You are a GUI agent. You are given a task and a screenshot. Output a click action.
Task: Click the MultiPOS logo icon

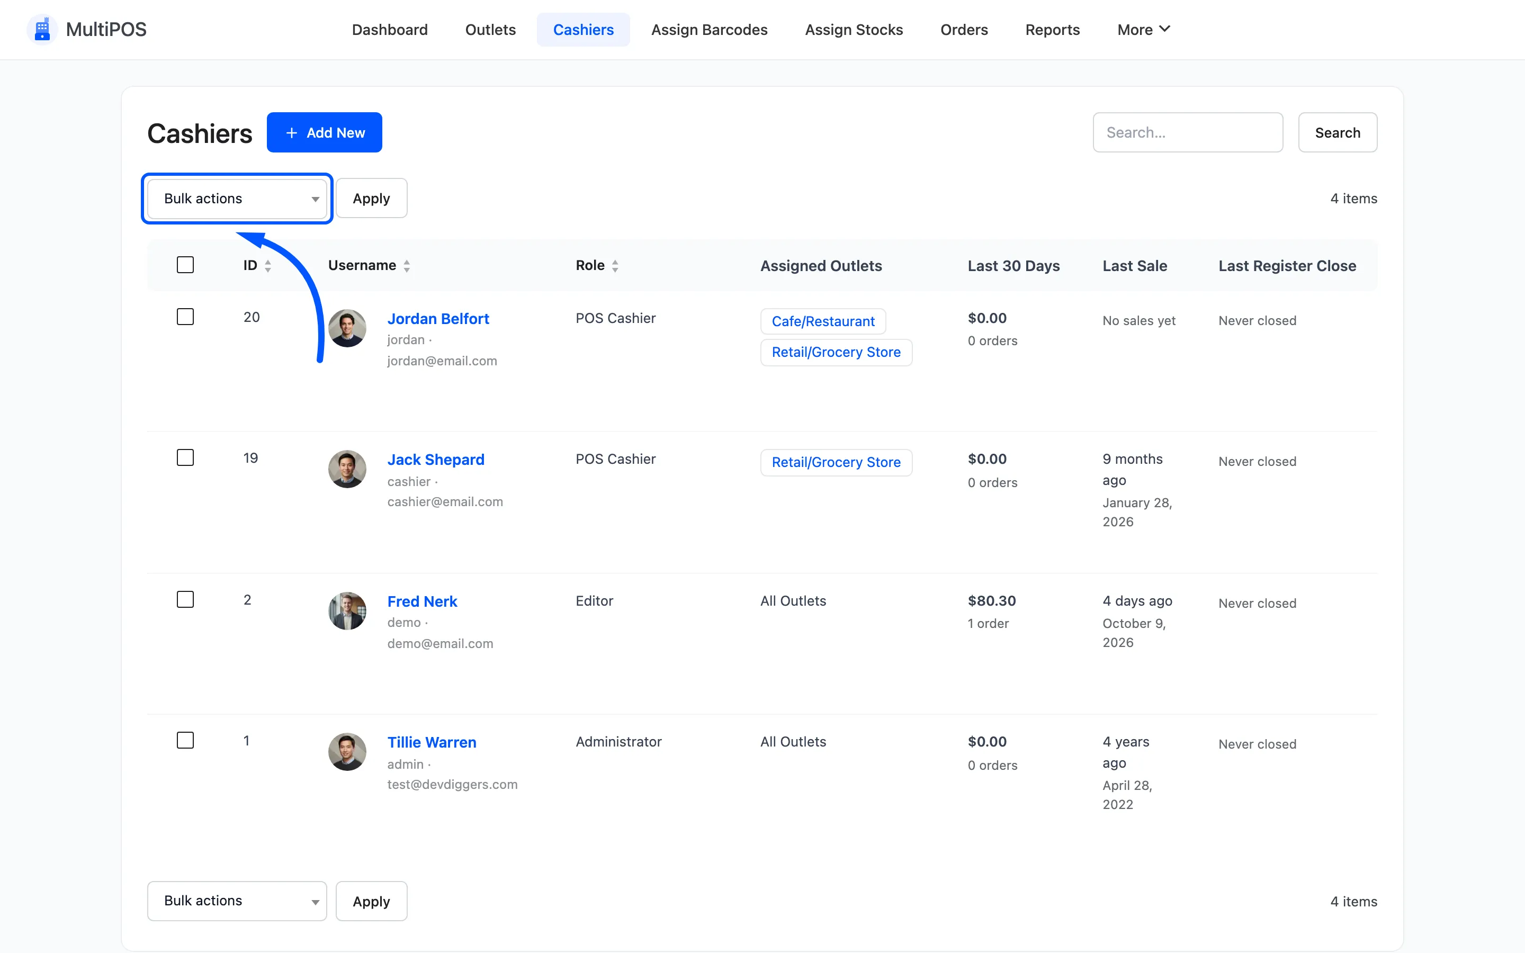(42, 30)
